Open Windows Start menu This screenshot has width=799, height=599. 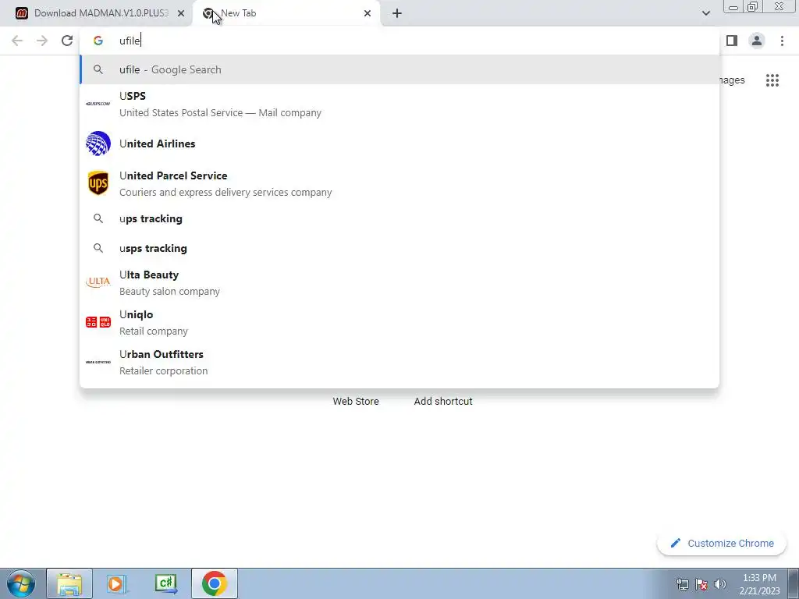(x=20, y=583)
